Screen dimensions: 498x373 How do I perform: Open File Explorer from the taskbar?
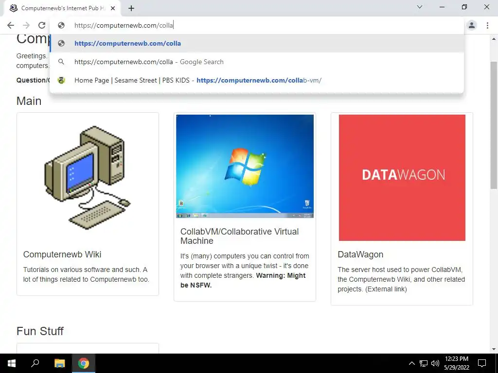[x=59, y=363]
